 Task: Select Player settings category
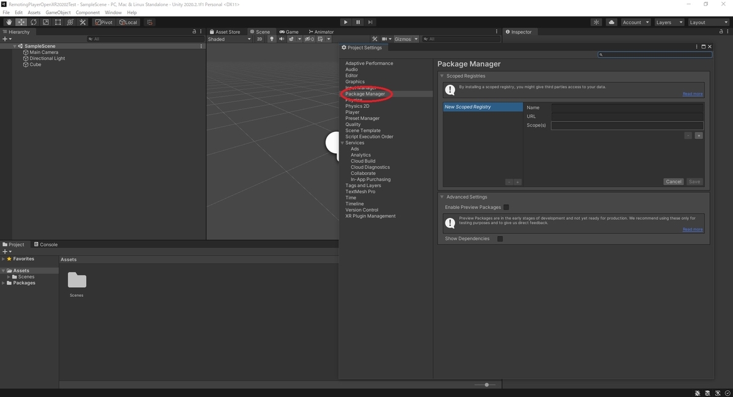tap(352, 112)
